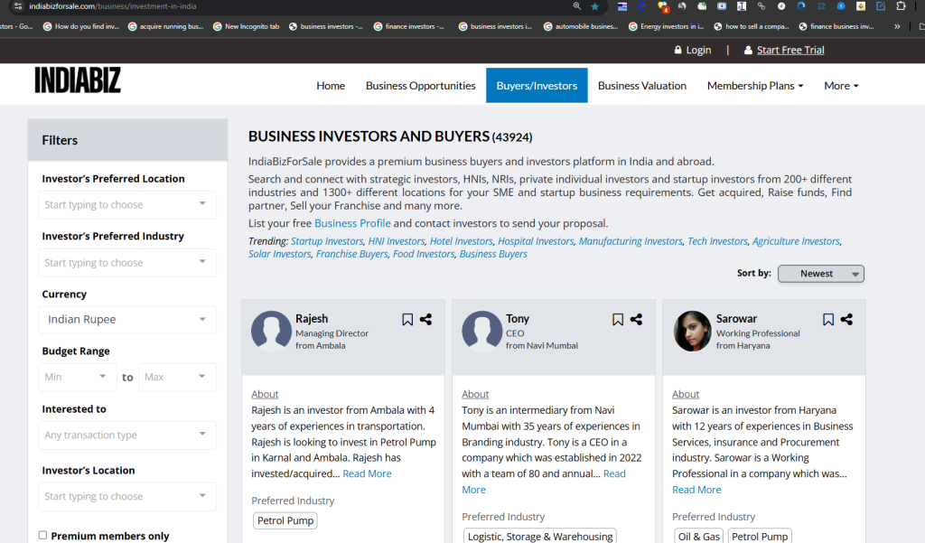
Task: Open Investor's Preferred Location dropdown
Action: (127, 205)
